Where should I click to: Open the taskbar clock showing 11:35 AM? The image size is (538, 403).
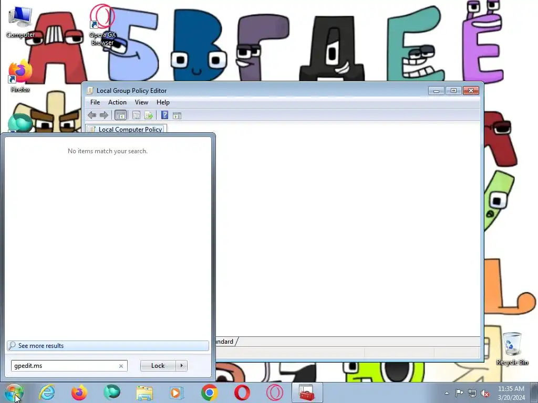pos(511,393)
